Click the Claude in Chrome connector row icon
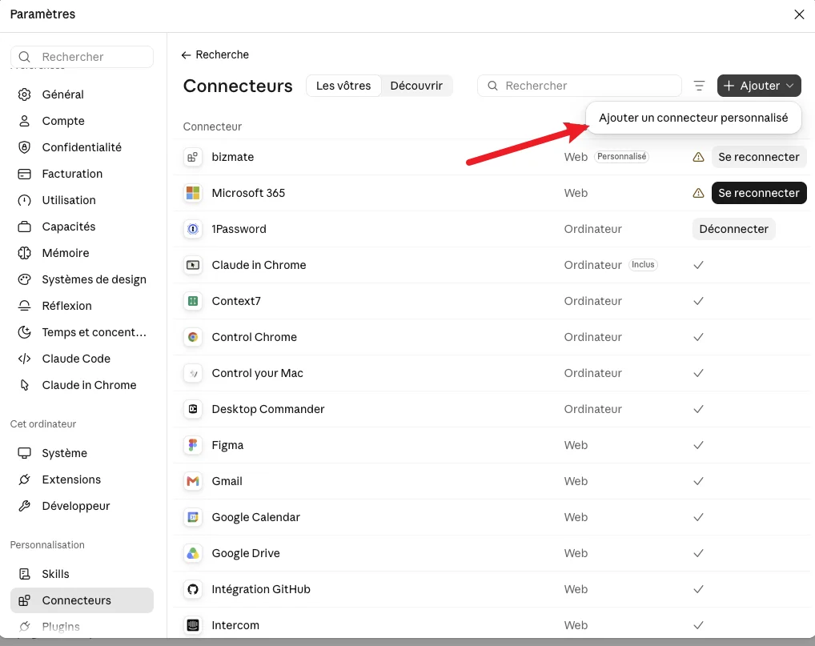This screenshot has width=815, height=646. [x=193, y=265]
